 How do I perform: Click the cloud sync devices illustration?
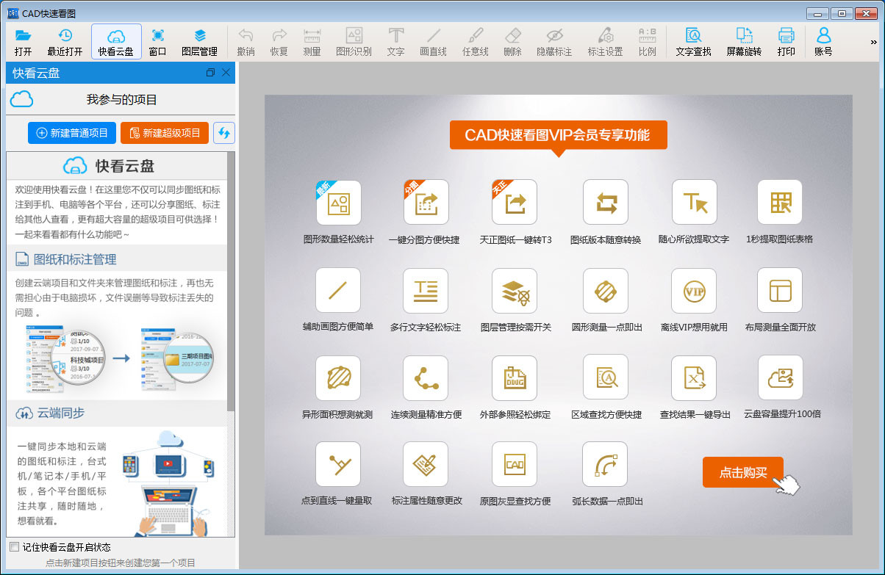(168, 482)
